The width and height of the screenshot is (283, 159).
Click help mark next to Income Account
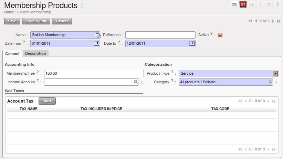coord(38,81)
